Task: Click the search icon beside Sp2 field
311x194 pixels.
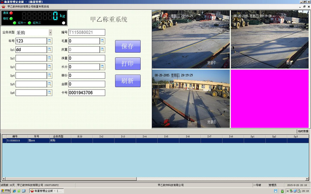Action: coord(50,58)
